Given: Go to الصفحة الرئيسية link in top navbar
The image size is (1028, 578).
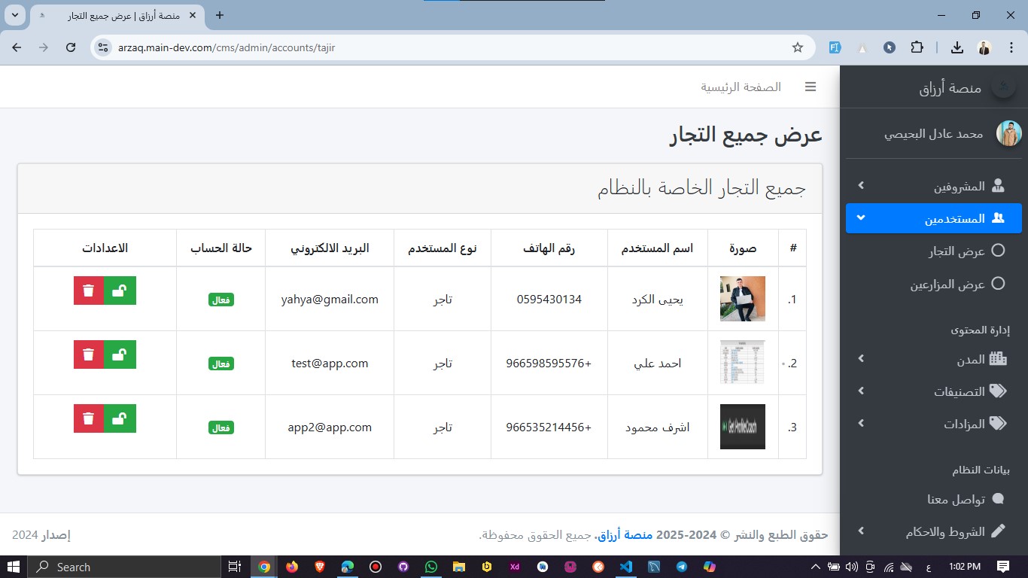Looking at the screenshot, I should [741, 87].
